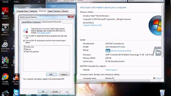Confirm with OK in Performance Options
The width and height of the screenshot is (171, 96).
[43, 91]
